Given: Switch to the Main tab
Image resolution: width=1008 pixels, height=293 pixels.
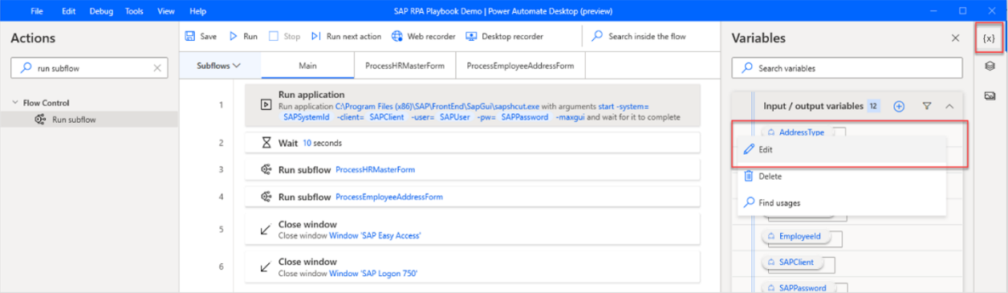Looking at the screenshot, I should 307,66.
